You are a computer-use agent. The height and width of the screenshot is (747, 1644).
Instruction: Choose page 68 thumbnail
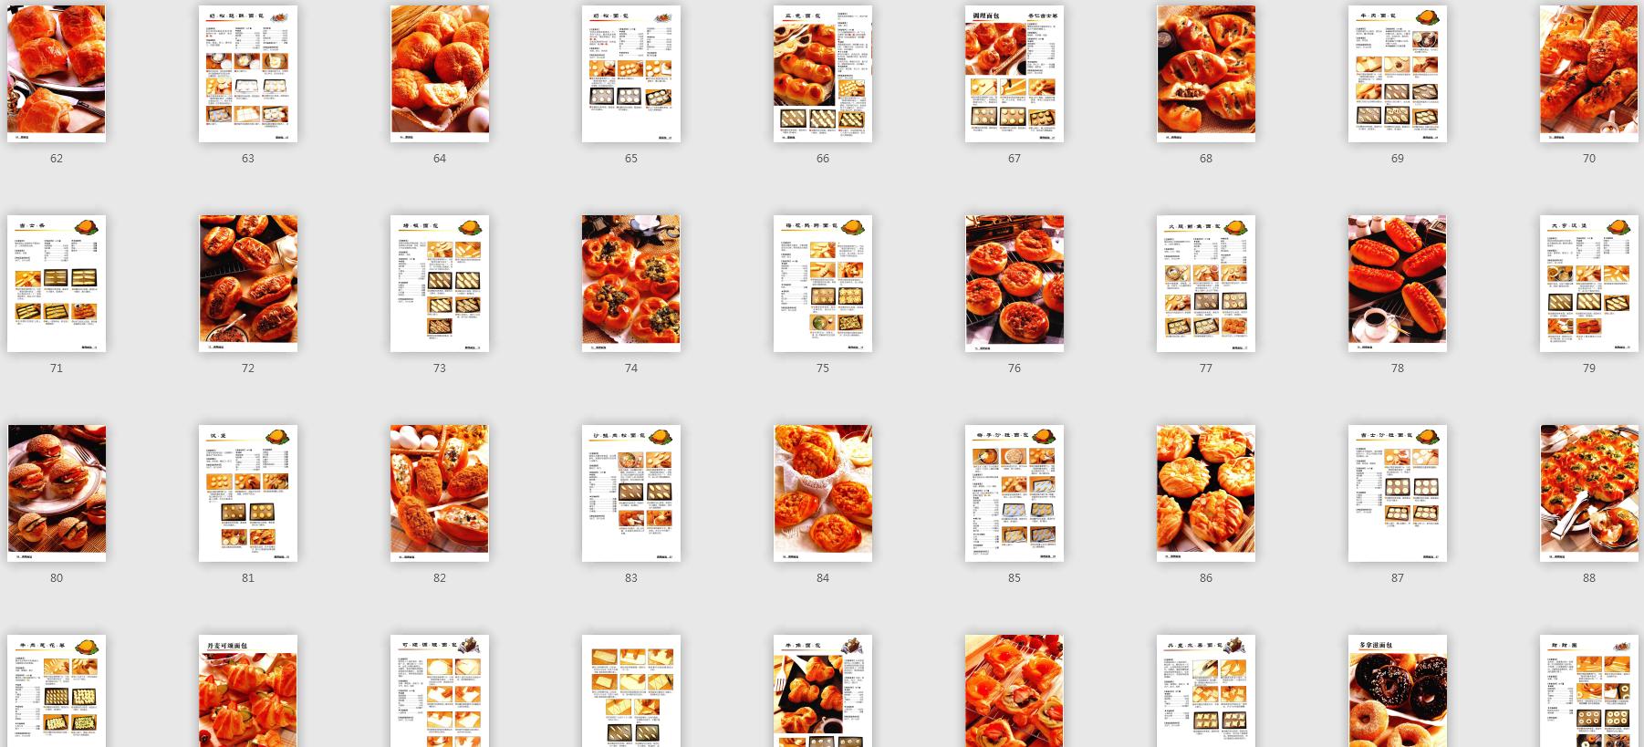pyautogui.click(x=1206, y=73)
